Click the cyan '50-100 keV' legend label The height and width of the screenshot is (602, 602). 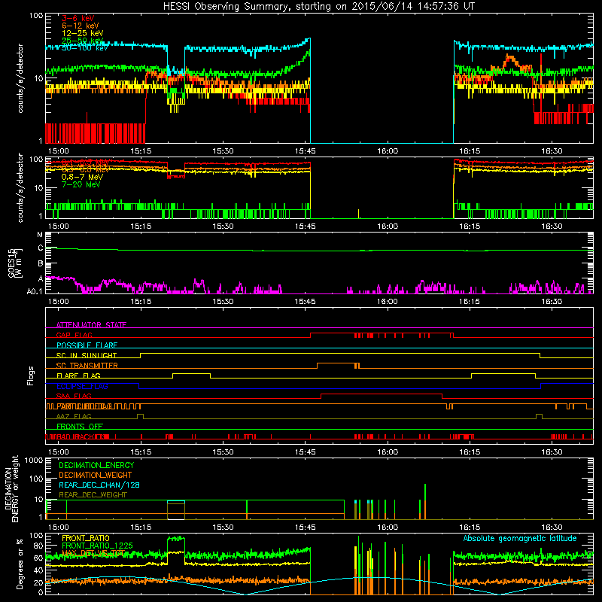point(85,47)
